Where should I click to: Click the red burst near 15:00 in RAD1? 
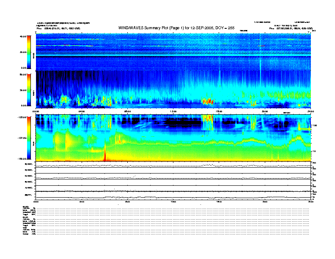[x=208, y=101]
